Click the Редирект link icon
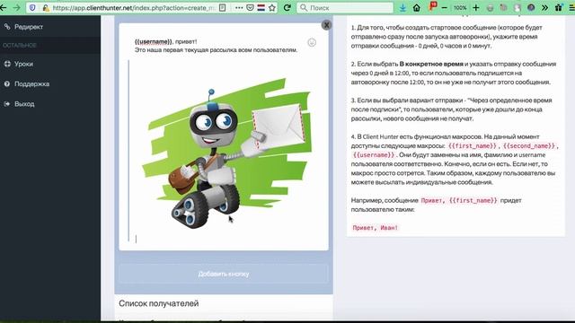This screenshot has width=575, height=323. pos(7,26)
